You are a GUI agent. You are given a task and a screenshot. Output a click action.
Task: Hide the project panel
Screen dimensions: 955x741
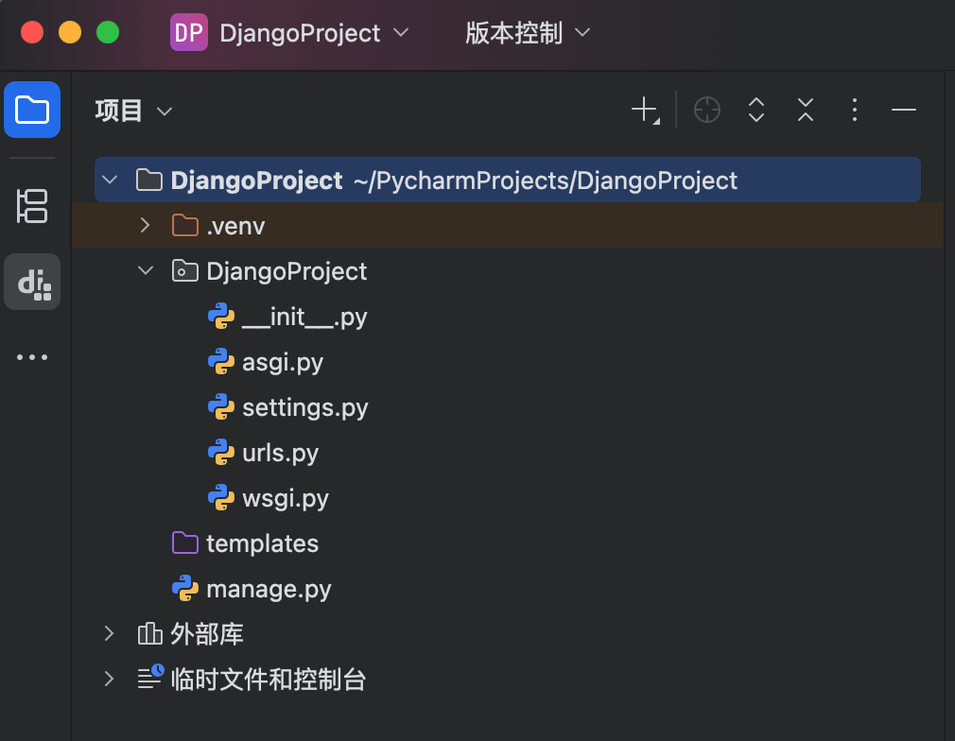click(x=904, y=111)
